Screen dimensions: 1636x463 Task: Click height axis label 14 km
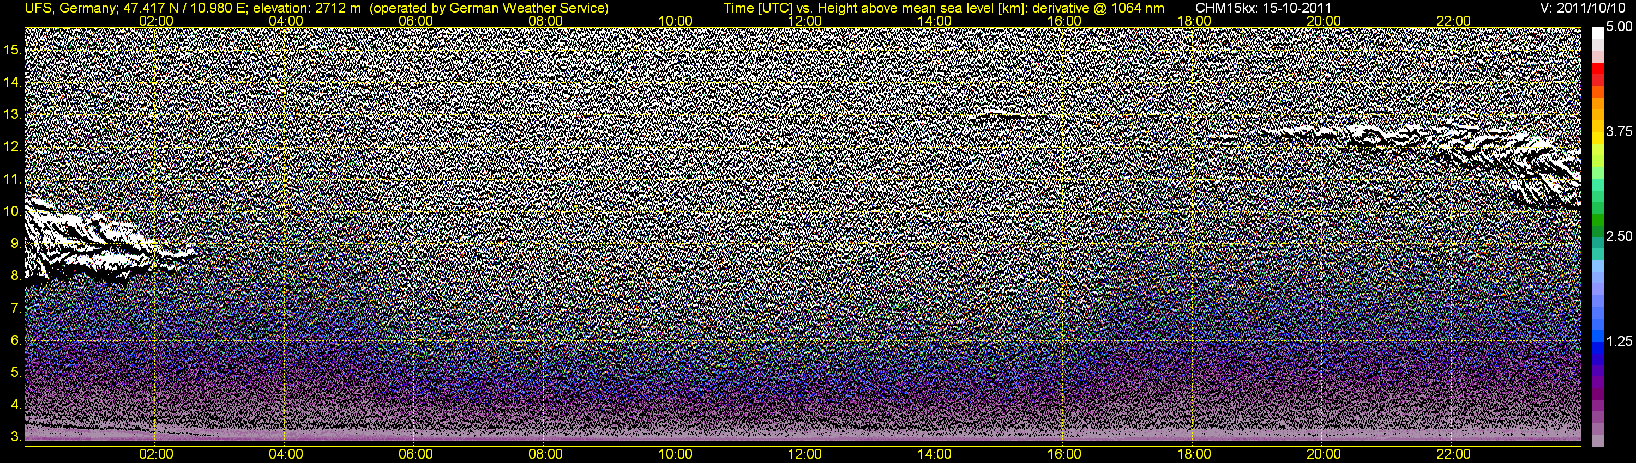click(x=11, y=82)
